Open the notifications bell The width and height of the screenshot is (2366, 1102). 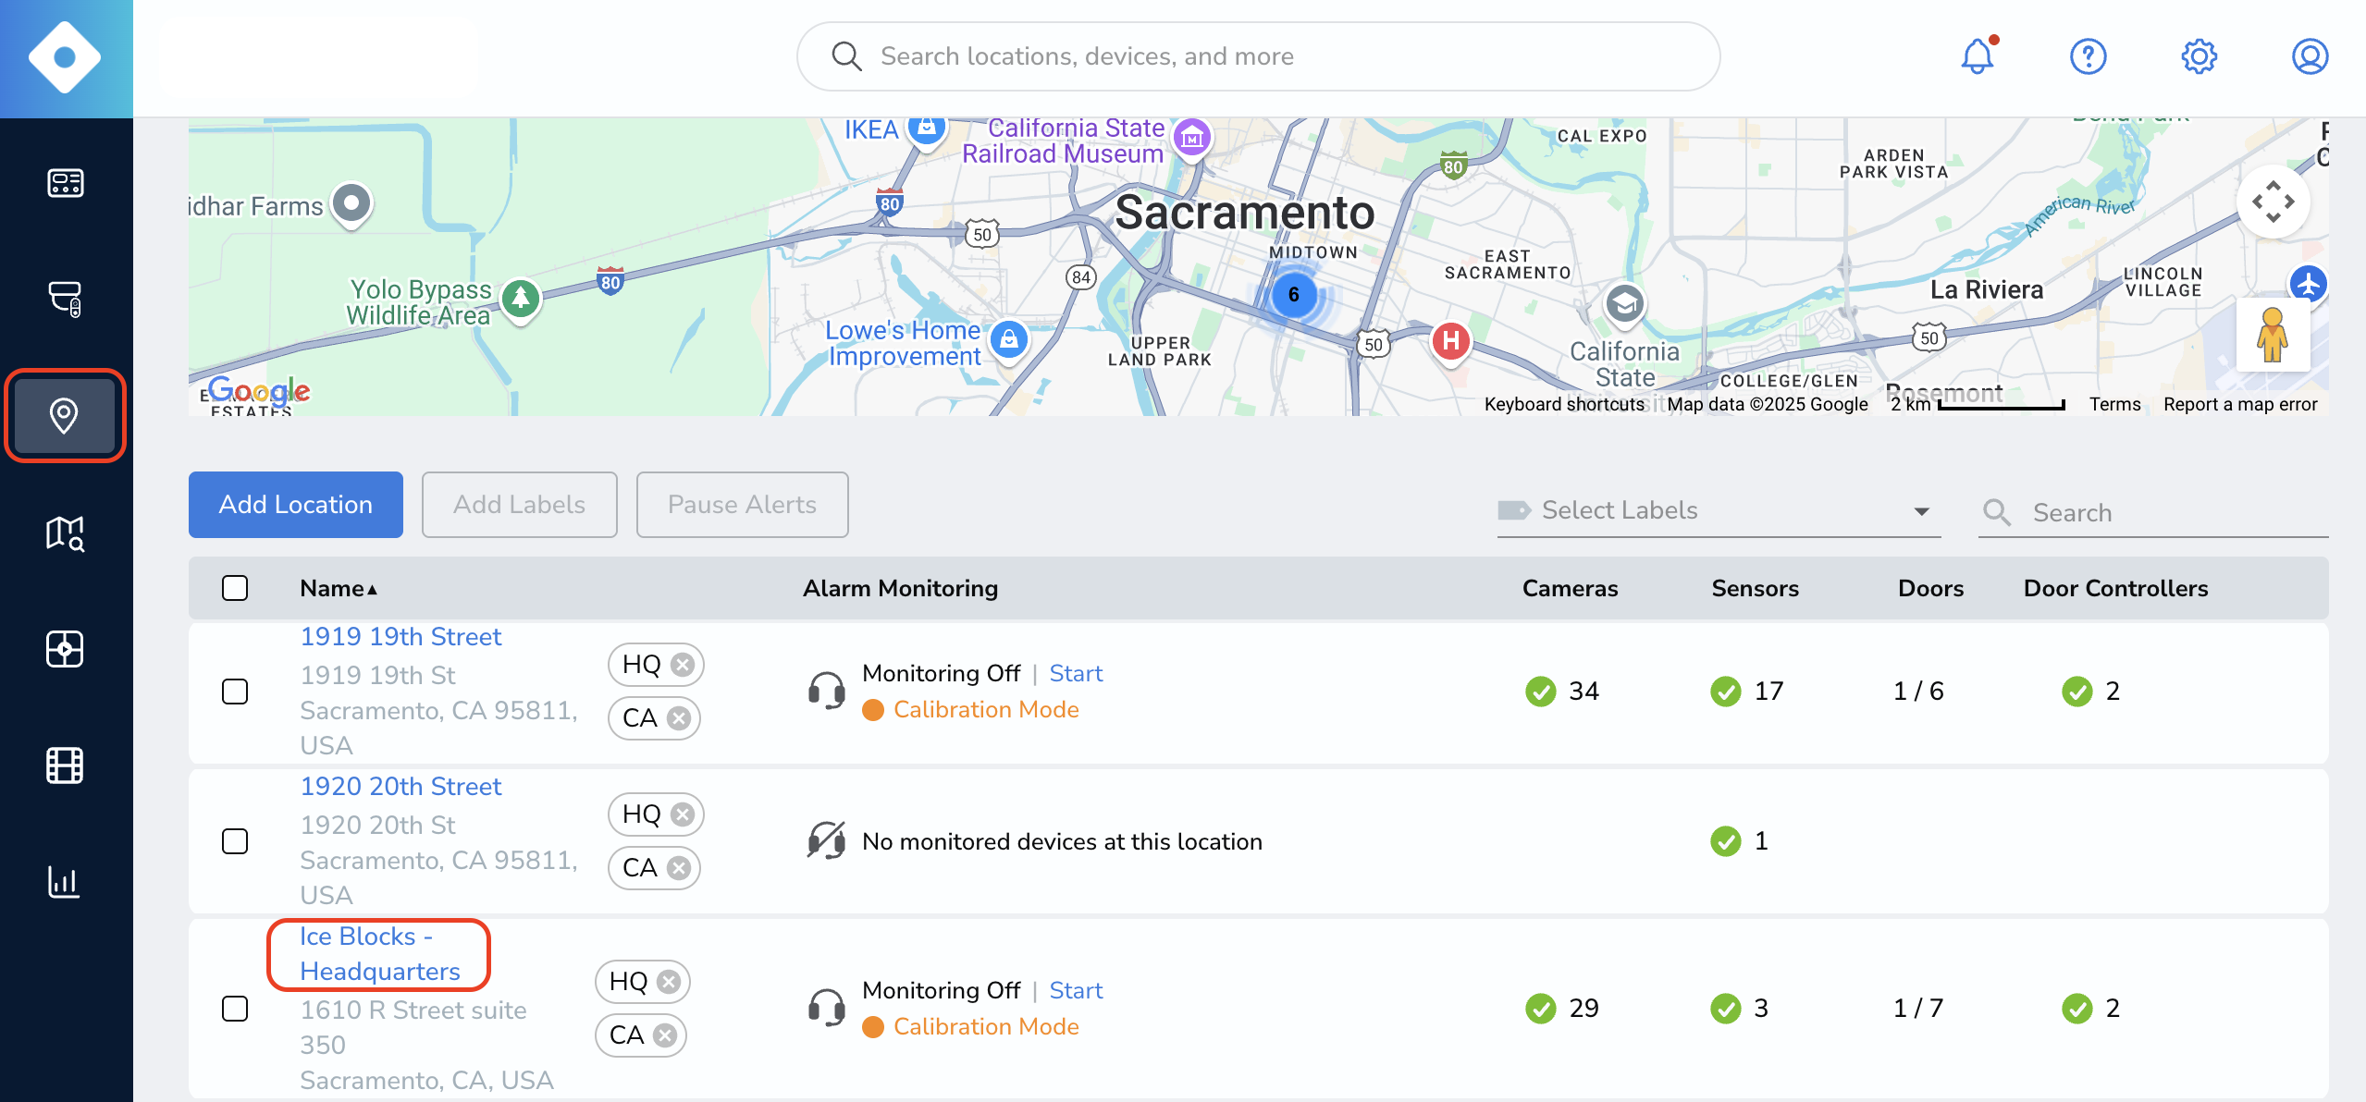click(1978, 56)
